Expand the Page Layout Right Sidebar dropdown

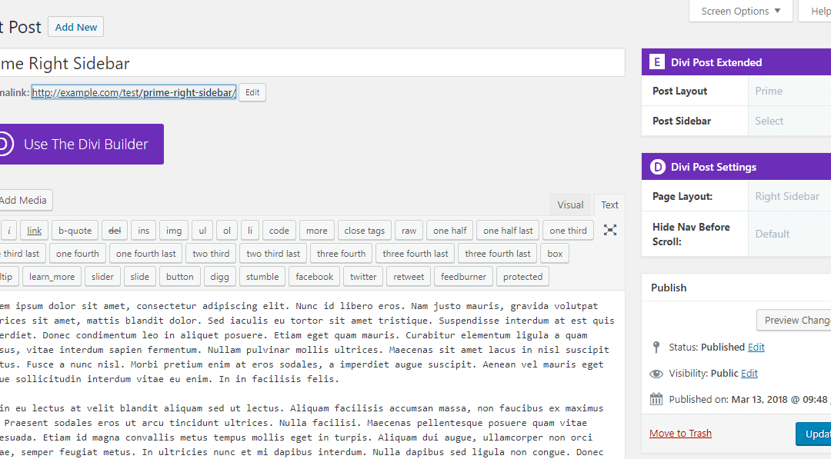(789, 196)
